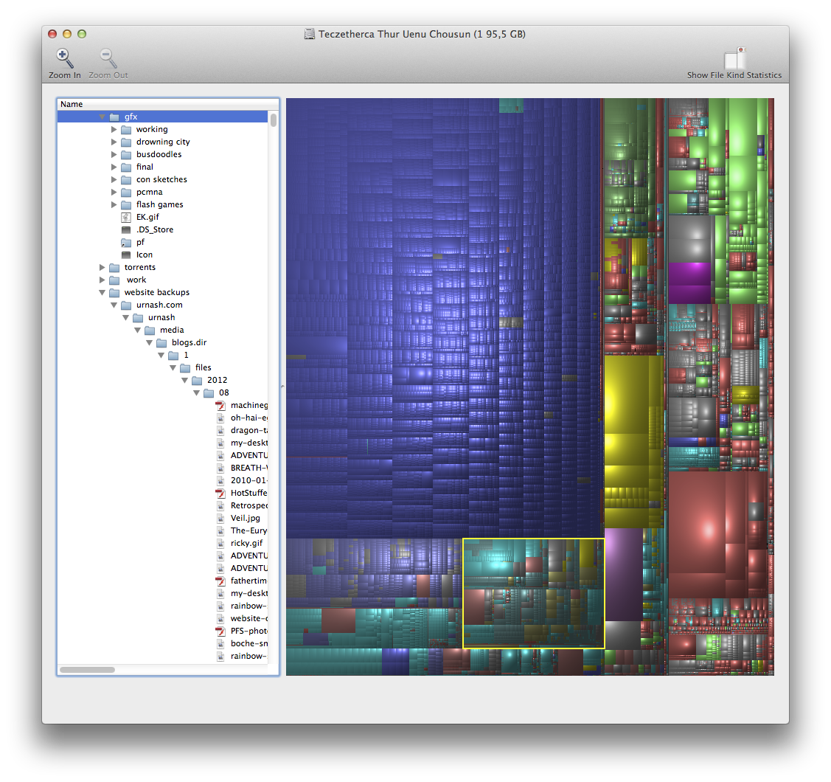Click the torrents folder icon
Image resolution: width=831 pixels, height=782 pixels.
114,267
